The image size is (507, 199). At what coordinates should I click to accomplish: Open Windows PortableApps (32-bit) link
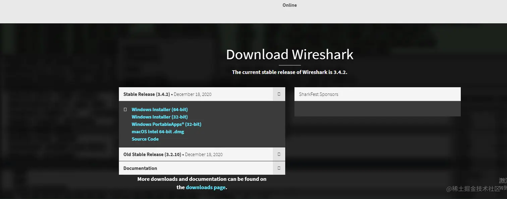[x=166, y=124]
